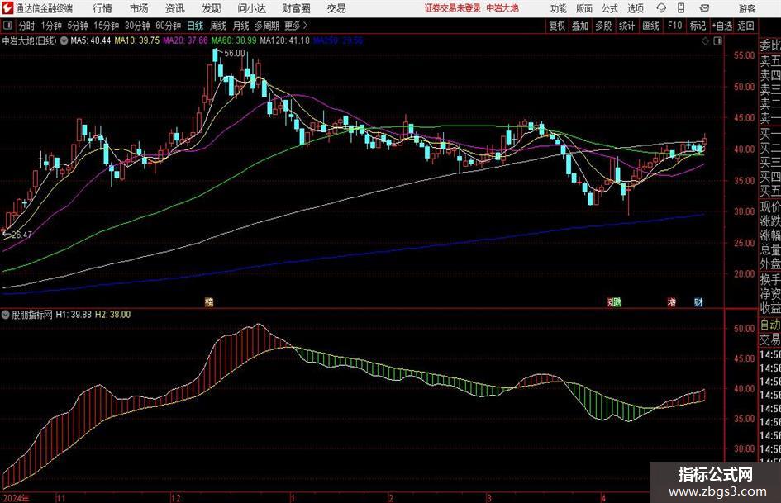Click the MA60: 38.99 value label
The image size is (781, 503).
[234, 40]
